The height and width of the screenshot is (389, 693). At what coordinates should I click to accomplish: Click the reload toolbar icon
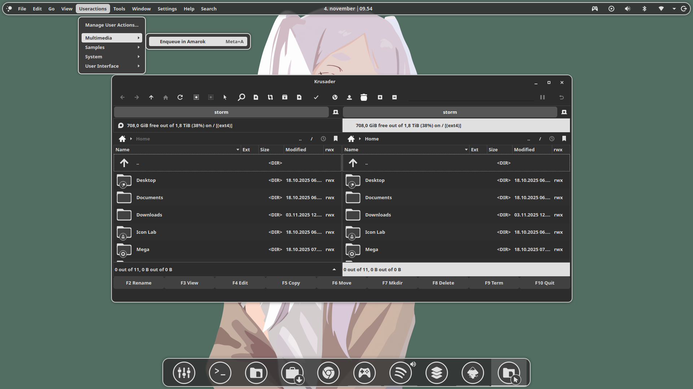point(180,97)
